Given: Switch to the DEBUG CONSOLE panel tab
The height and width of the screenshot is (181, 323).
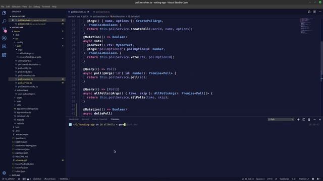Looking at the screenshot, I should (x=100, y=120).
